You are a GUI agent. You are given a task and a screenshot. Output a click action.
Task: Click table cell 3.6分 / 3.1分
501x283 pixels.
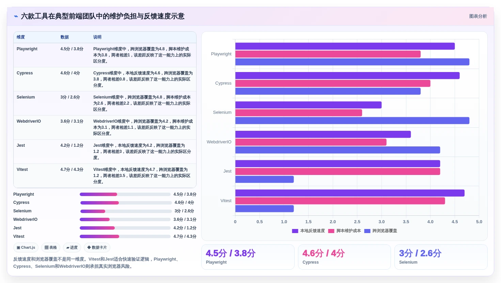72,121
